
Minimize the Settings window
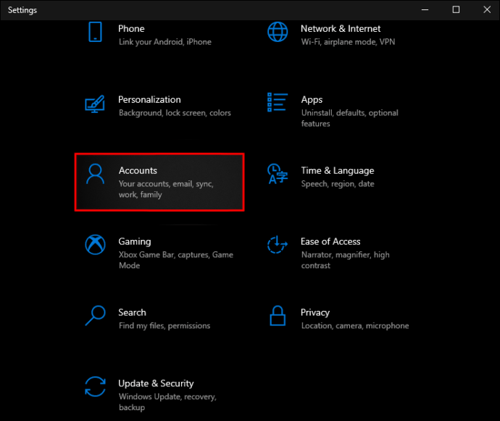[x=425, y=10]
